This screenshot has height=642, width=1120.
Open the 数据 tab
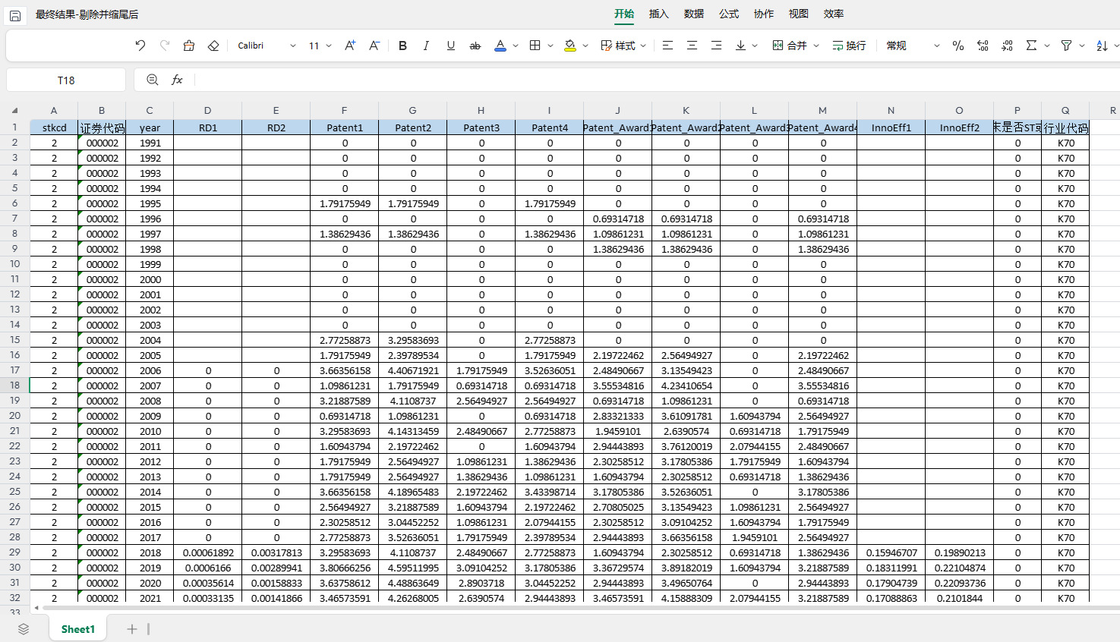coord(694,14)
